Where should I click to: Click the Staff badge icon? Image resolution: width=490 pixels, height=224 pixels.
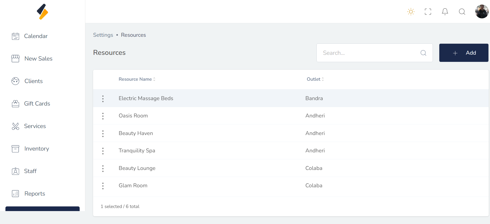point(16,171)
